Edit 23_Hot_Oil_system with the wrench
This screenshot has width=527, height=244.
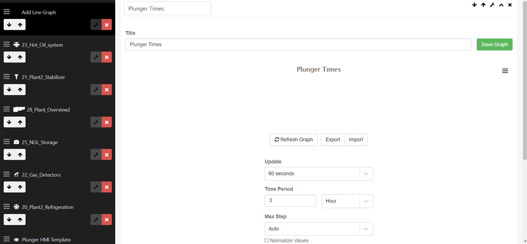(x=96, y=57)
